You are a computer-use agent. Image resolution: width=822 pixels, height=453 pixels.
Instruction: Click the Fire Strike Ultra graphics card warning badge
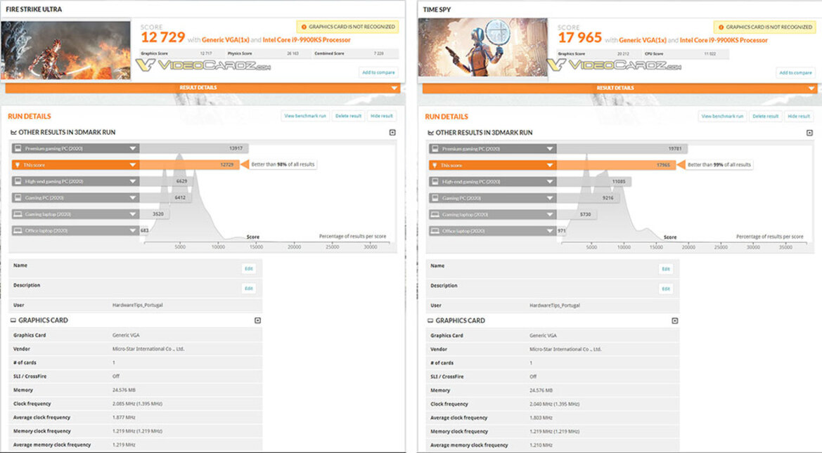[x=347, y=27]
